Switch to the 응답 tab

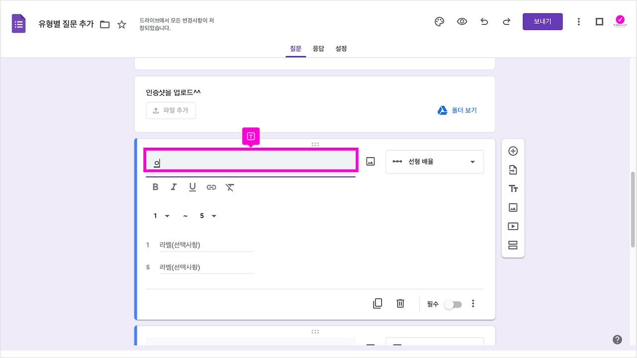[318, 48]
